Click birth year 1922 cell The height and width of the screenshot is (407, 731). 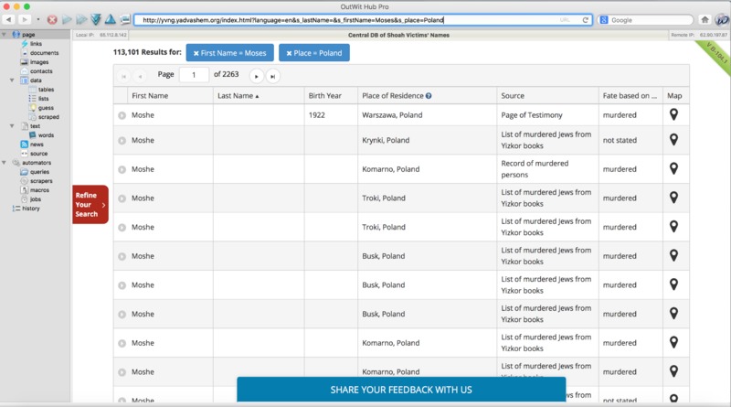(316, 115)
